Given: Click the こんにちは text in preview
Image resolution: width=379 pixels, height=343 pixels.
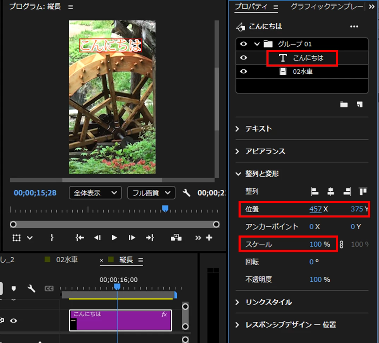Looking at the screenshot, I should tap(111, 45).
